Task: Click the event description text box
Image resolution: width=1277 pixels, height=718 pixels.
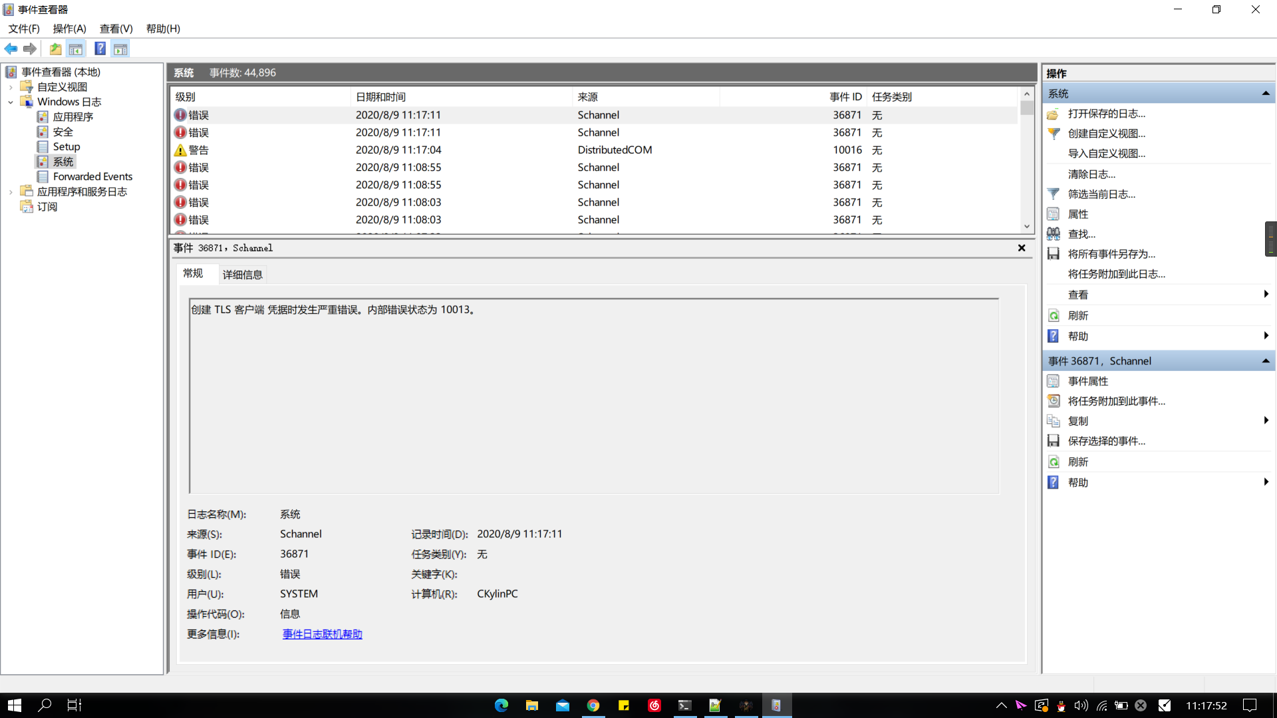Action: 594,396
